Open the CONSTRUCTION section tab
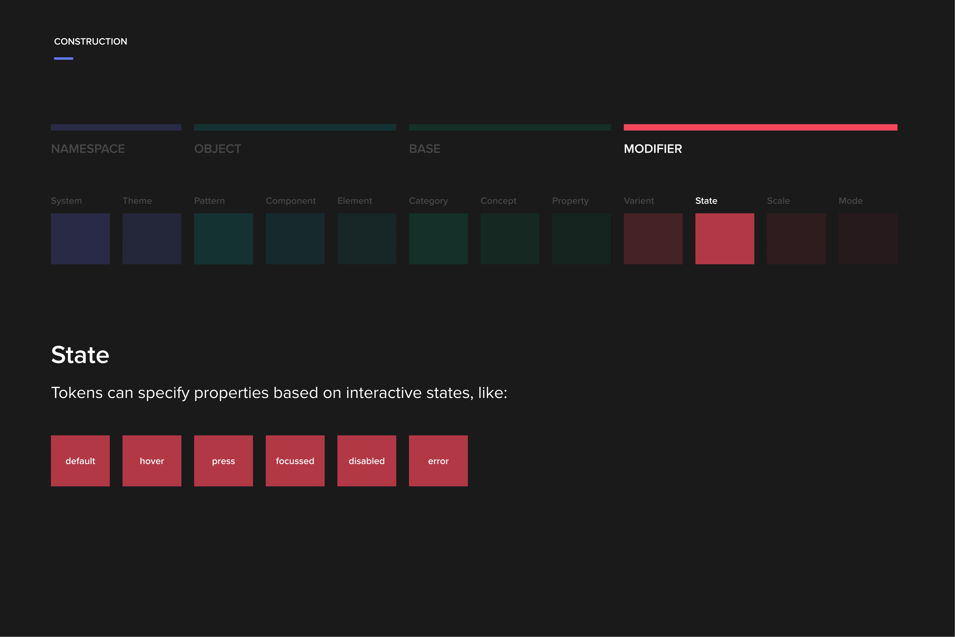The height and width of the screenshot is (637, 955). (91, 41)
